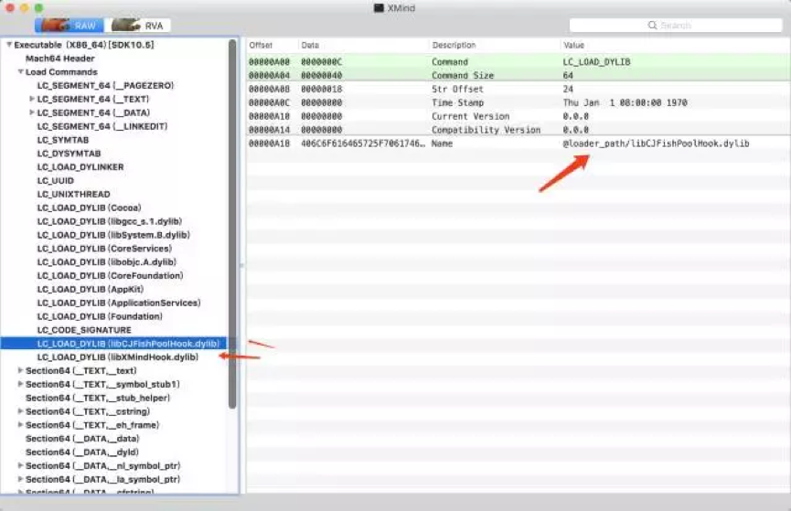Viewport: 791px width, 511px height.
Task: Click the magnifier icon in search box
Action: (x=653, y=26)
